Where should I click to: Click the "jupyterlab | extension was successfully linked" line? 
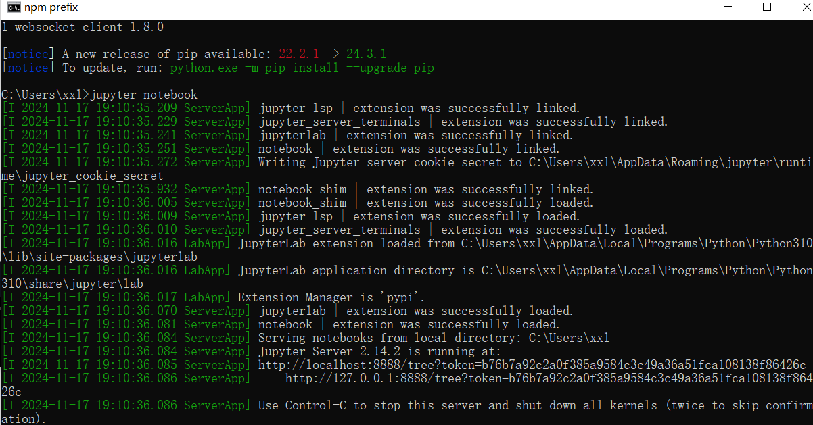pos(287,135)
